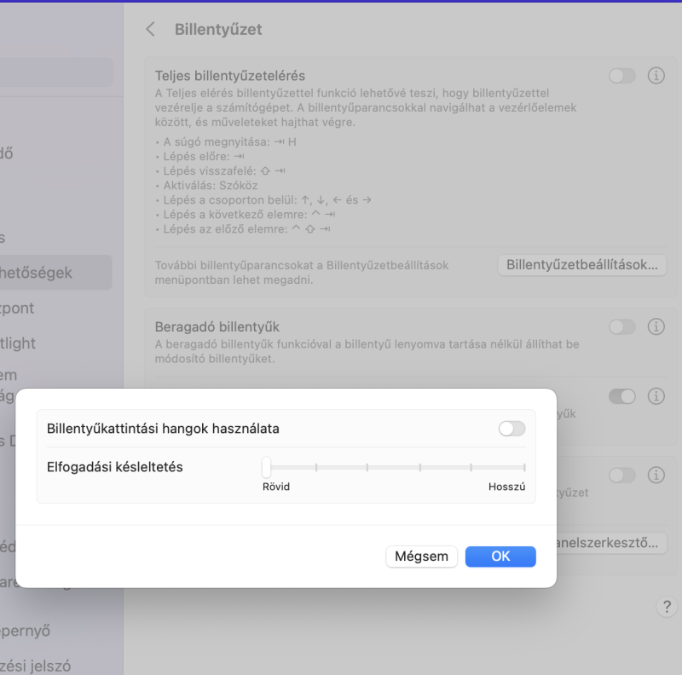This screenshot has width=682, height=675.
Task: Open help with the question mark button
Action: coord(666,607)
